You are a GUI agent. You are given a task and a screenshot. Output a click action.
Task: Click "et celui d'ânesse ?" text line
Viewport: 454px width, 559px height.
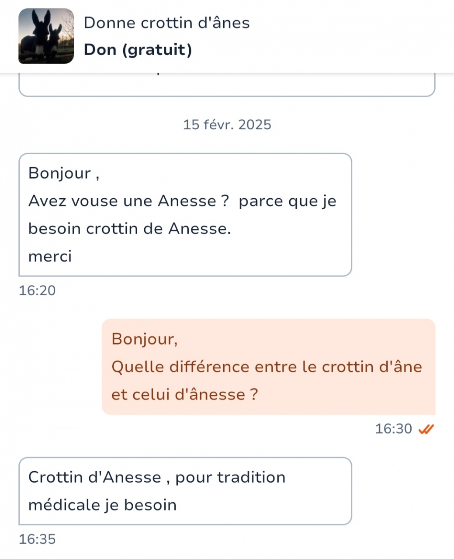pyautogui.click(x=184, y=395)
